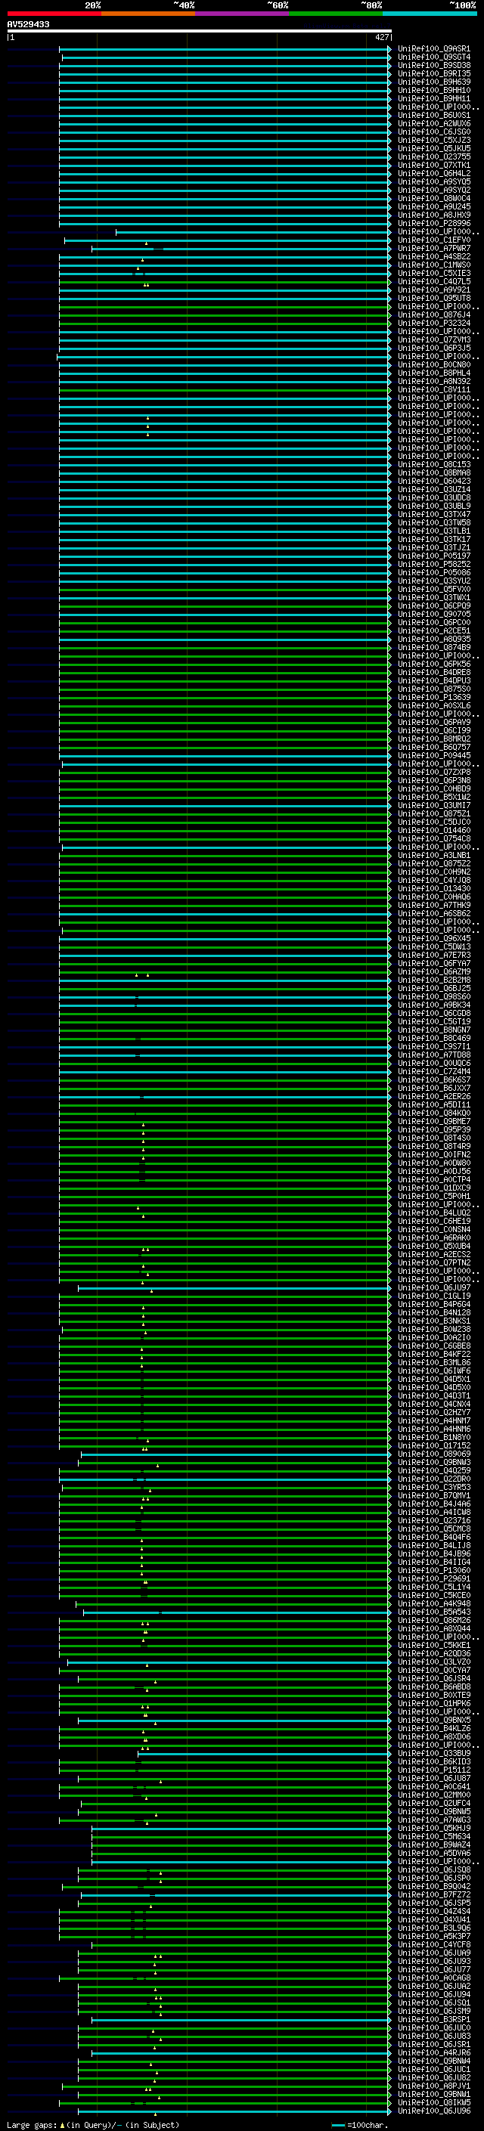This screenshot has height=2131, width=484.
Task: Click the orange ~40% identity legend bar
Action: click(x=148, y=14)
